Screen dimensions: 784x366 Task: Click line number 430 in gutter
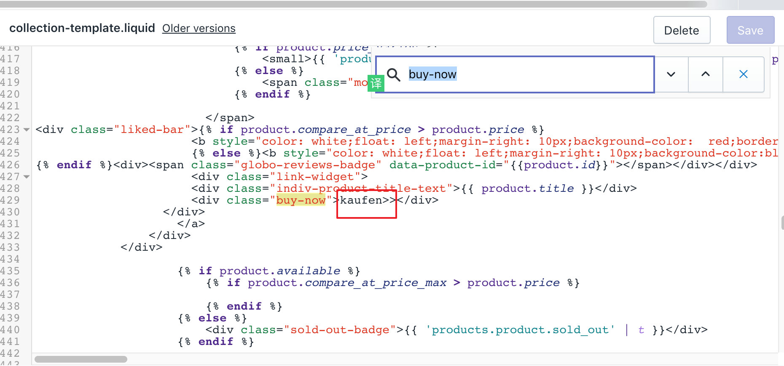10,212
